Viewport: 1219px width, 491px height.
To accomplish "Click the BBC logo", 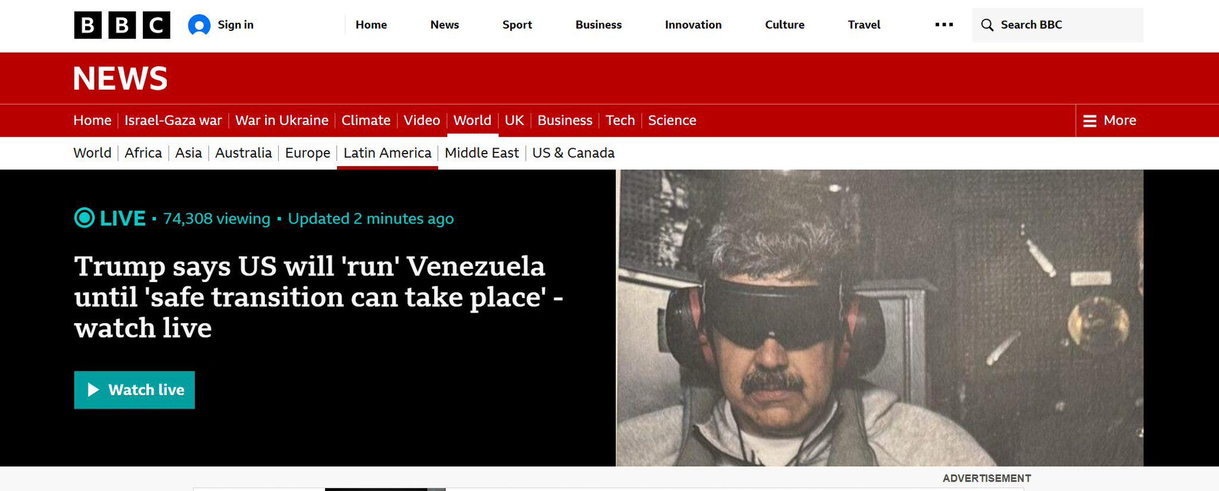I will (122, 25).
